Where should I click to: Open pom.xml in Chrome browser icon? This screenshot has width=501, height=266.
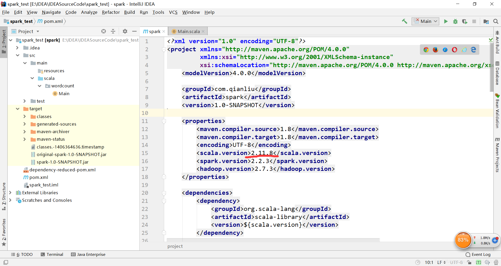point(426,50)
